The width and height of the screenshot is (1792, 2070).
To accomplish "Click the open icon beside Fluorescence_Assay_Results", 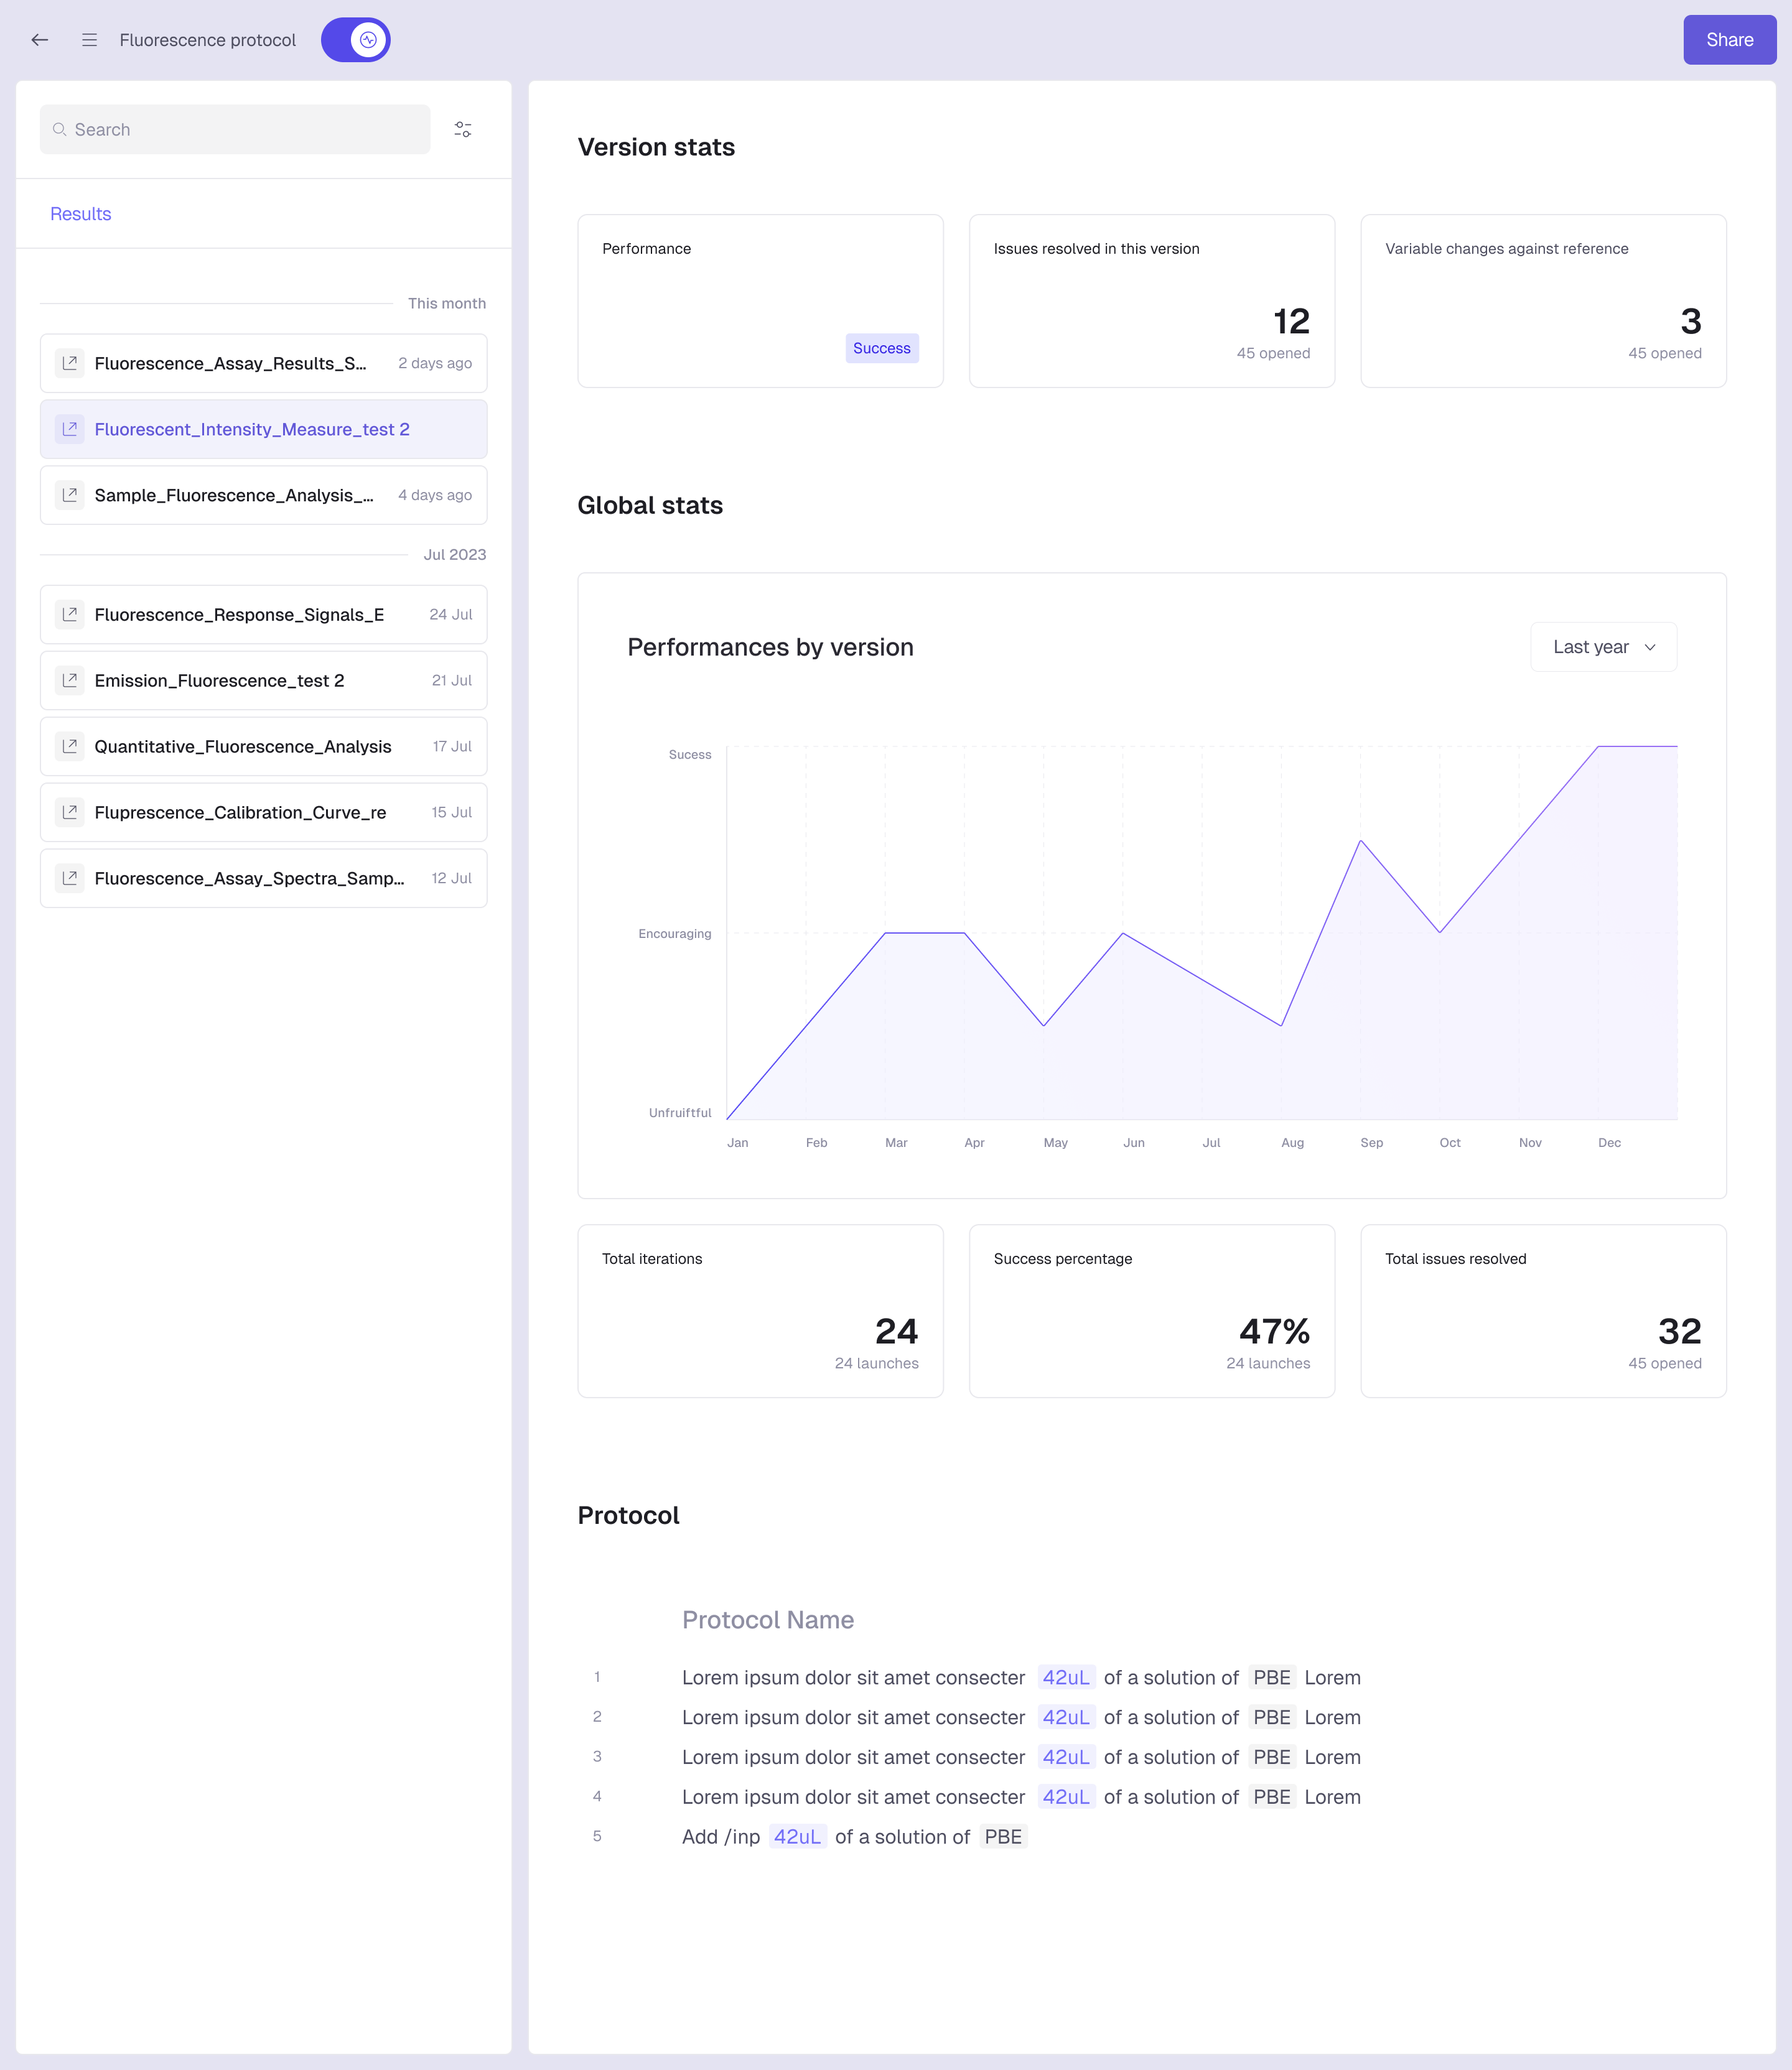I will click(x=70, y=363).
